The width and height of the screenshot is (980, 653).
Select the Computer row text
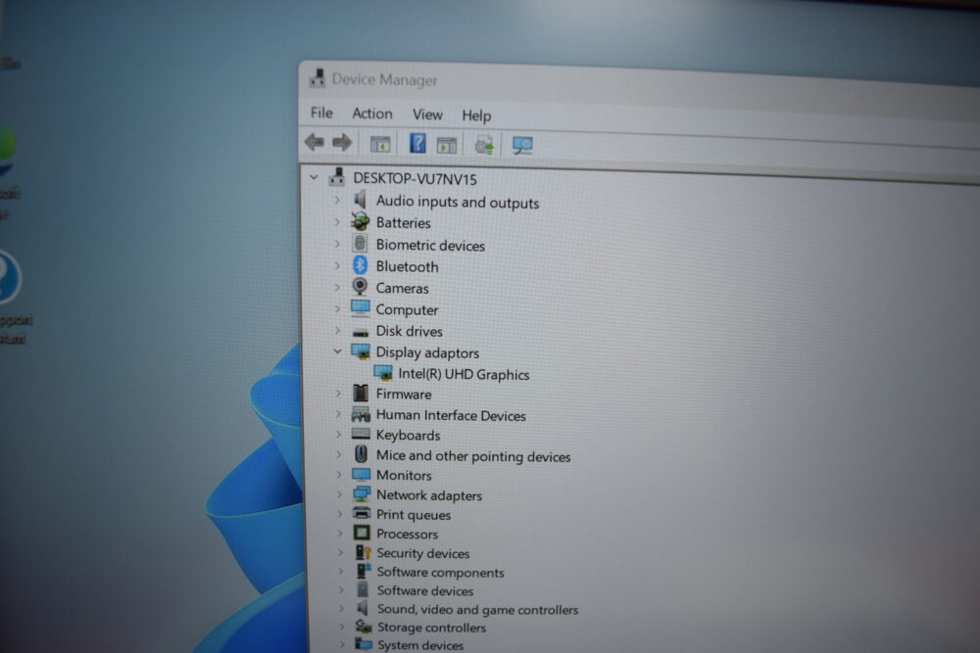pos(407,309)
